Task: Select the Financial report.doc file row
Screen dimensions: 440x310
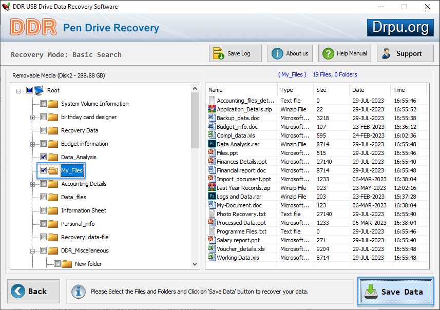Action: 316,170
